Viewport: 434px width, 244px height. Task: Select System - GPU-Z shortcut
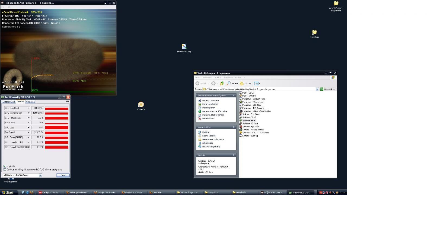(x=248, y=120)
